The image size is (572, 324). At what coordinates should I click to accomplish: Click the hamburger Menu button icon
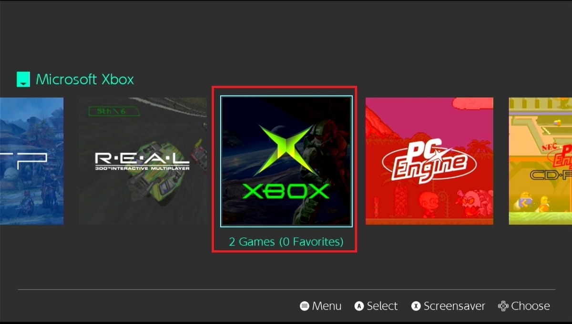(304, 306)
